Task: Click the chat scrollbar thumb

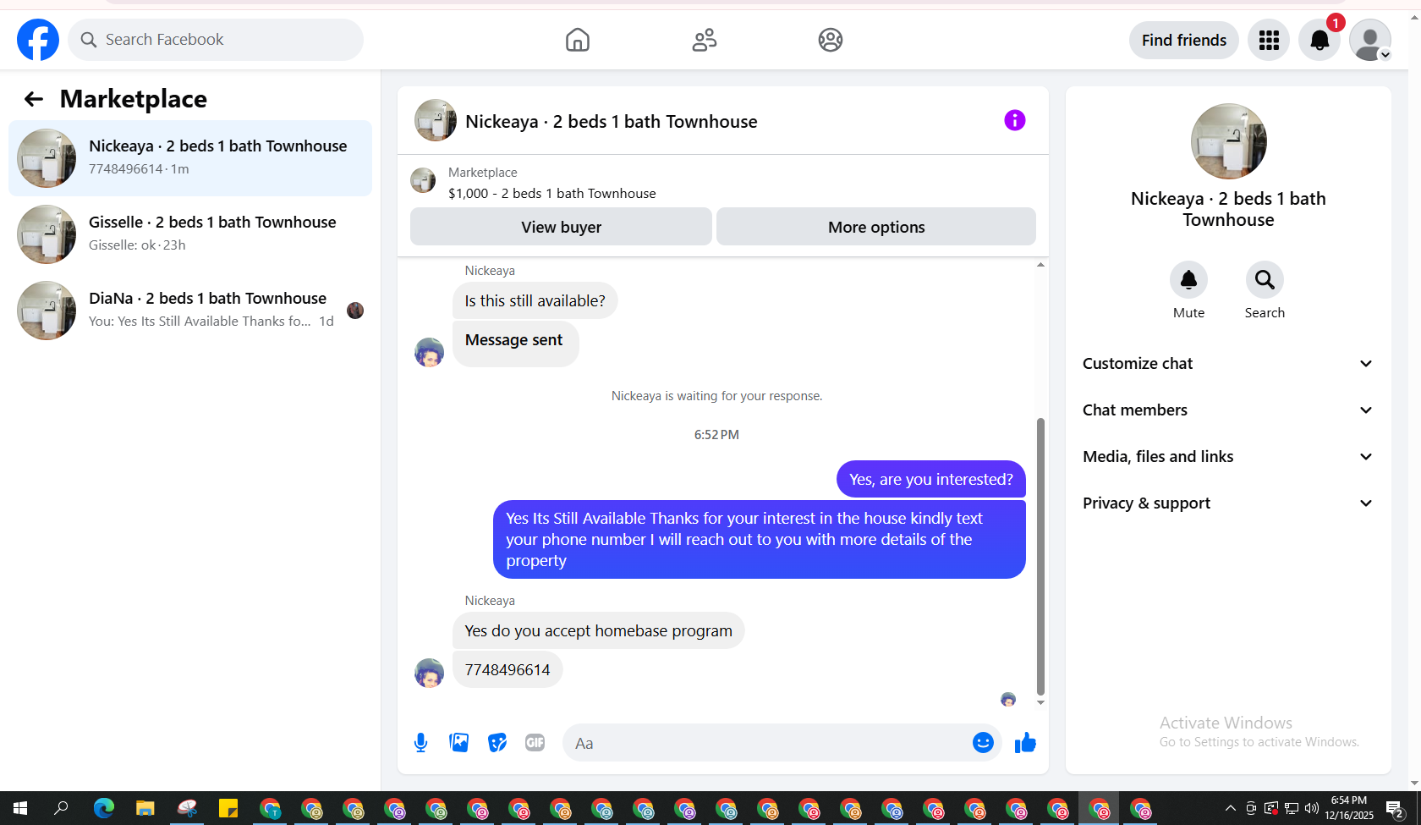Action: point(1040,556)
